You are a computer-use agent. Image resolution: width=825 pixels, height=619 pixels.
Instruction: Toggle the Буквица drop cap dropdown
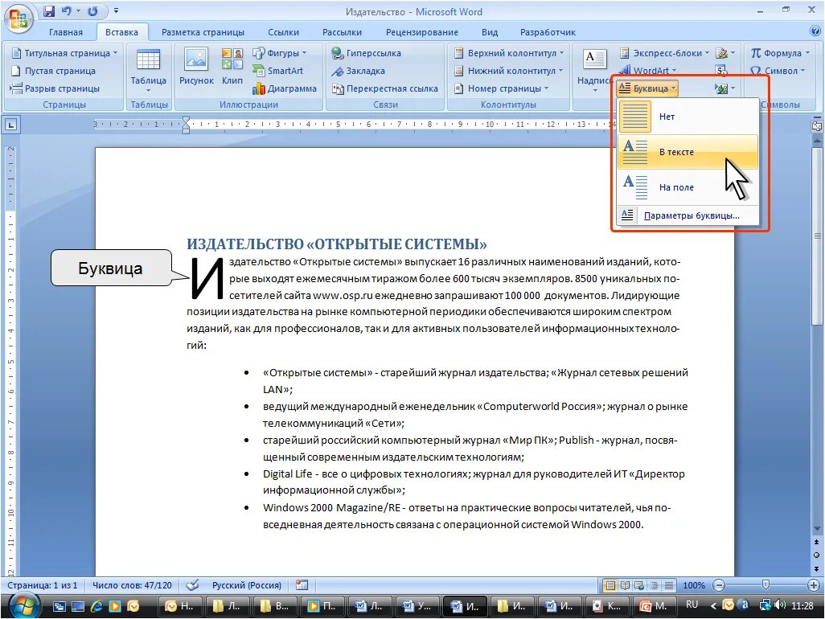pyautogui.click(x=647, y=88)
